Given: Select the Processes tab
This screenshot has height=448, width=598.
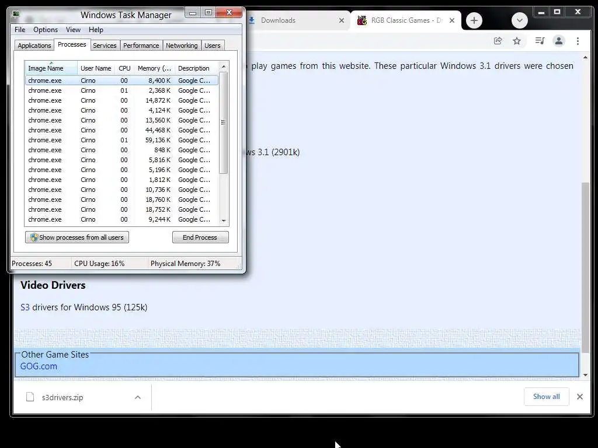Looking at the screenshot, I should point(72,44).
